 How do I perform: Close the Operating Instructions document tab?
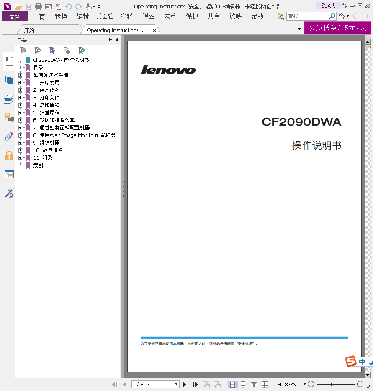pyautogui.click(x=154, y=30)
